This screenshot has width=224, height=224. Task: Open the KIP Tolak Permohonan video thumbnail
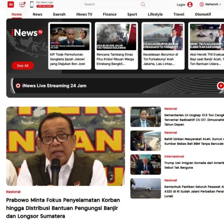click(70, 37)
